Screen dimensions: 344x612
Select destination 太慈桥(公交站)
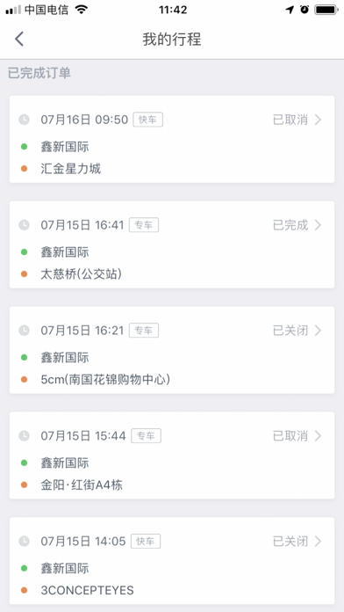[x=82, y=274]
